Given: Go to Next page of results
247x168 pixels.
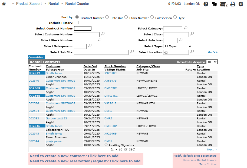Looking at the screenshot, I should (212, 150).
